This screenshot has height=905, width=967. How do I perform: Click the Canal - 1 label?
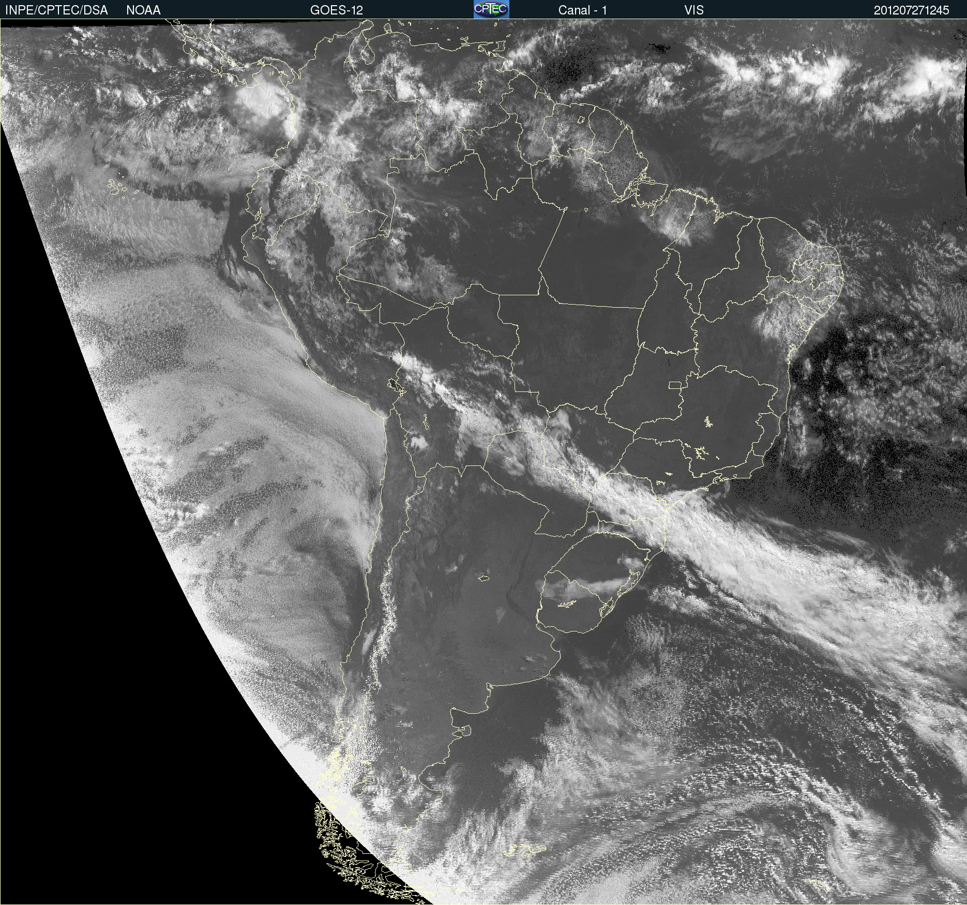[x=583, y=10]
